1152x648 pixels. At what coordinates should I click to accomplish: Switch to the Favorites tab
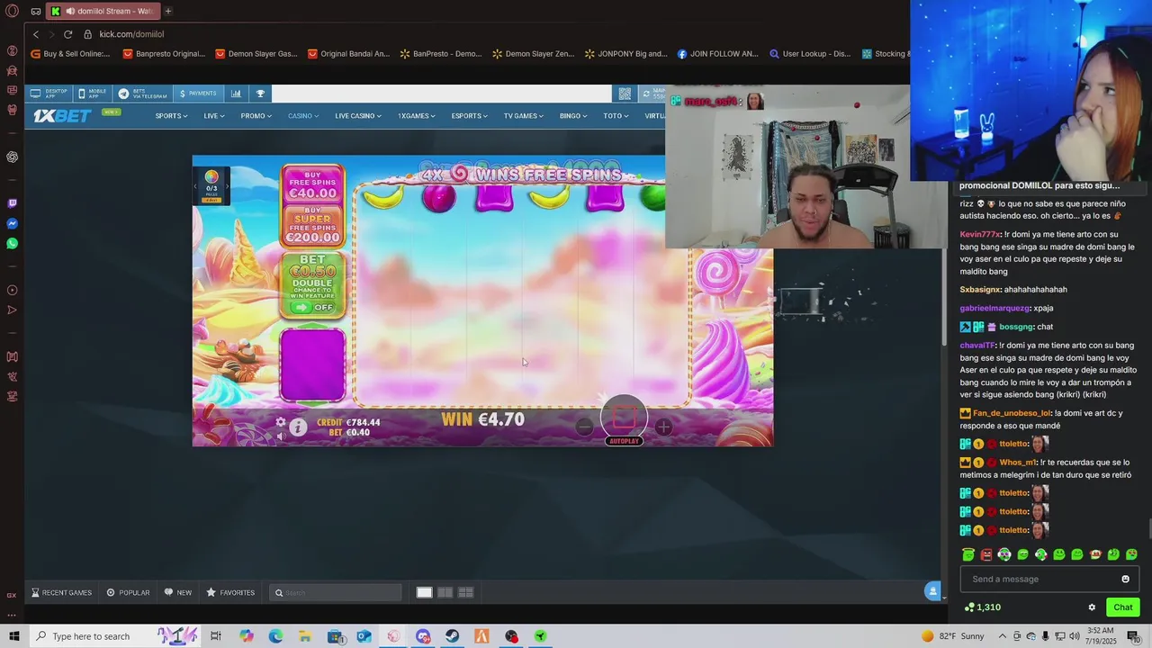[230, 592]
